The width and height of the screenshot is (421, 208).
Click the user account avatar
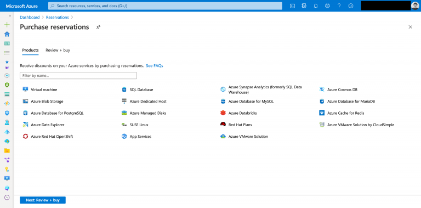(415, 5)
